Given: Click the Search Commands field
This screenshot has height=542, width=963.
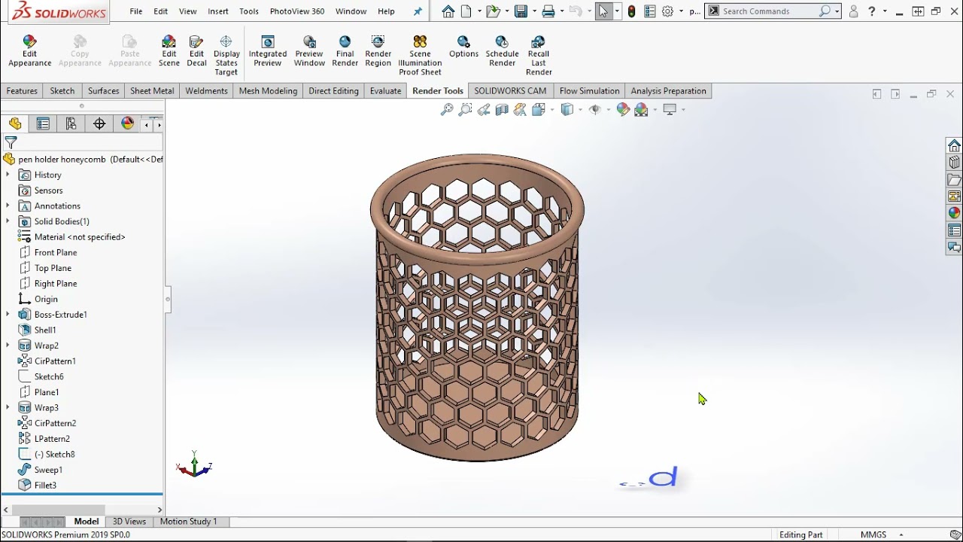Looking at the screenshot, I should pos(769,11).
